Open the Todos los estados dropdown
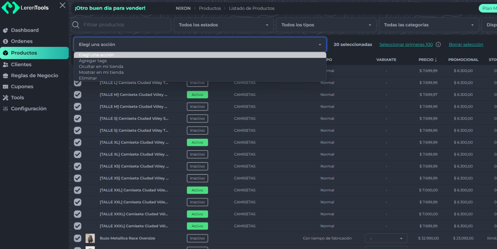The image size is (497, 249). point(224,25)
